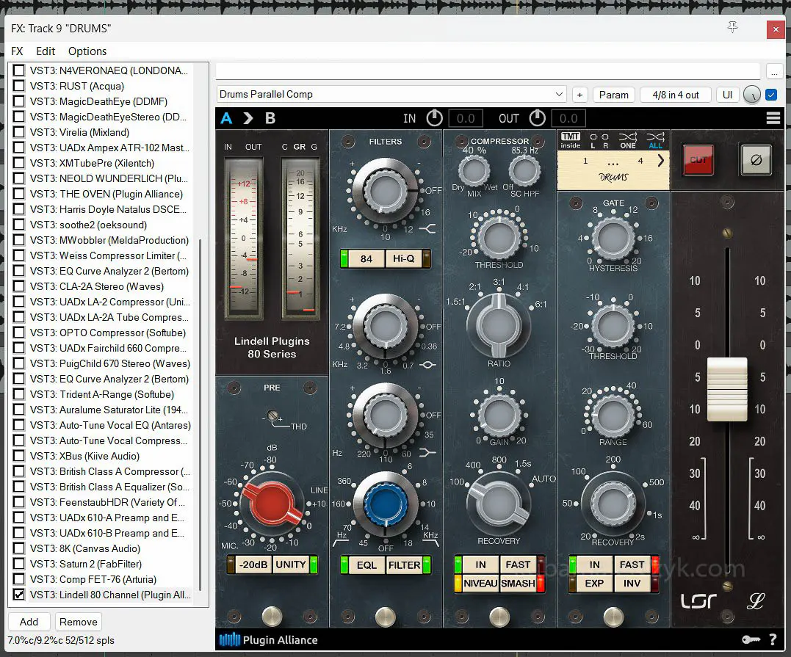
Task: Open the Options menu
Action: [87, 51]
